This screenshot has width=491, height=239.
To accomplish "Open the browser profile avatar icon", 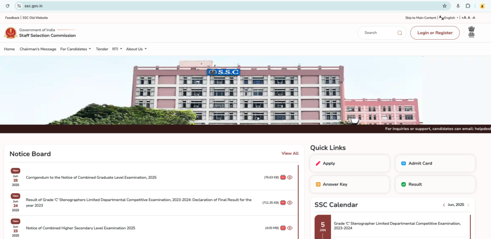I will [x=482, y=6].
